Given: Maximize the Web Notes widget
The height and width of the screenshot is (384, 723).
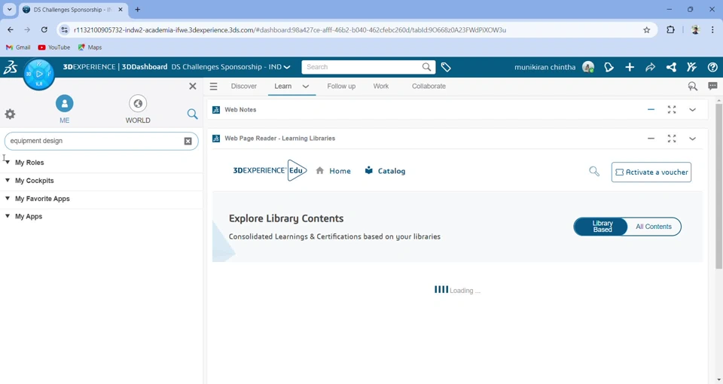Looking at the screenshot, I should 672,110.
